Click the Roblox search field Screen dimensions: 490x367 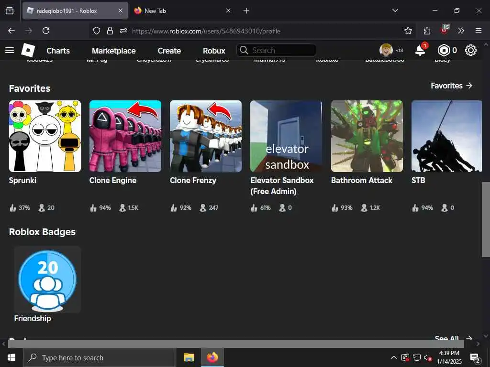(x=276, y=50)
